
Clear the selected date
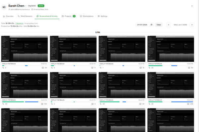click(x=159, y=25)
